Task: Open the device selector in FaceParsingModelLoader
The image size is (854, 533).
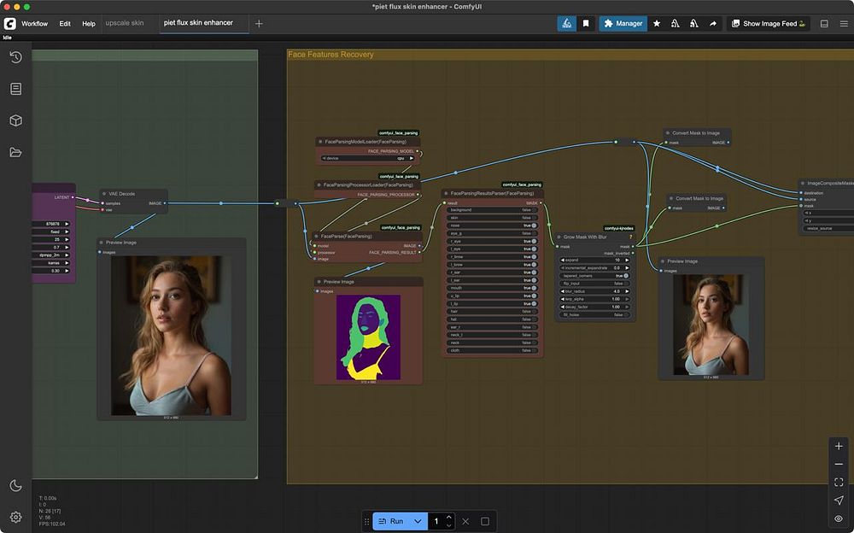Action: [367, 158]
